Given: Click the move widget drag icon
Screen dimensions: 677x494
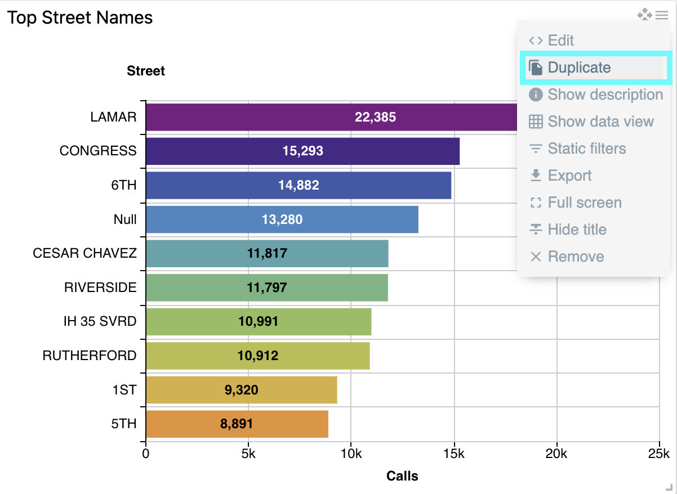Looking at the screenshot, I should [x=644, y=15].
